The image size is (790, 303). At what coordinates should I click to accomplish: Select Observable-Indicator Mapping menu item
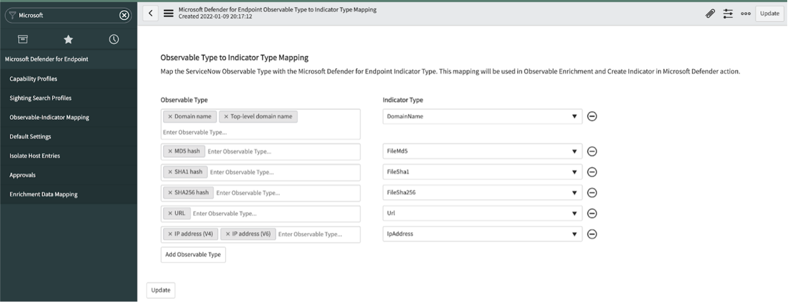tap(68, 118)
